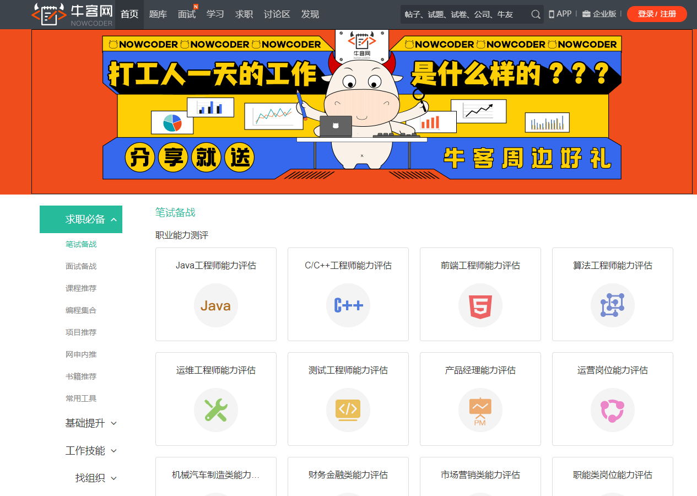
Task: Open 前端工程师能力评估 card title
Action: pos(480,266)
